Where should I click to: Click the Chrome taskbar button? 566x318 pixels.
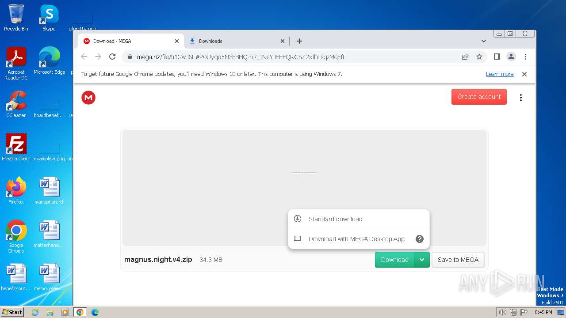[80, 312]
